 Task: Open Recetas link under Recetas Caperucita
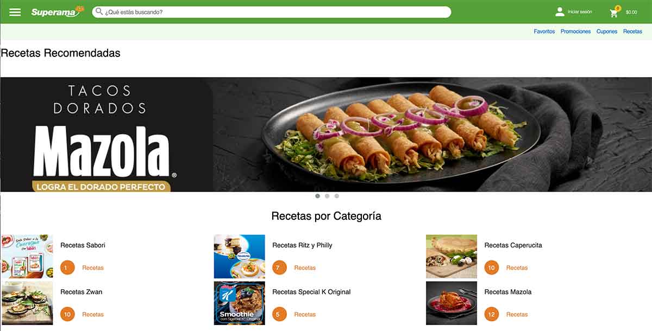point(517,268)
